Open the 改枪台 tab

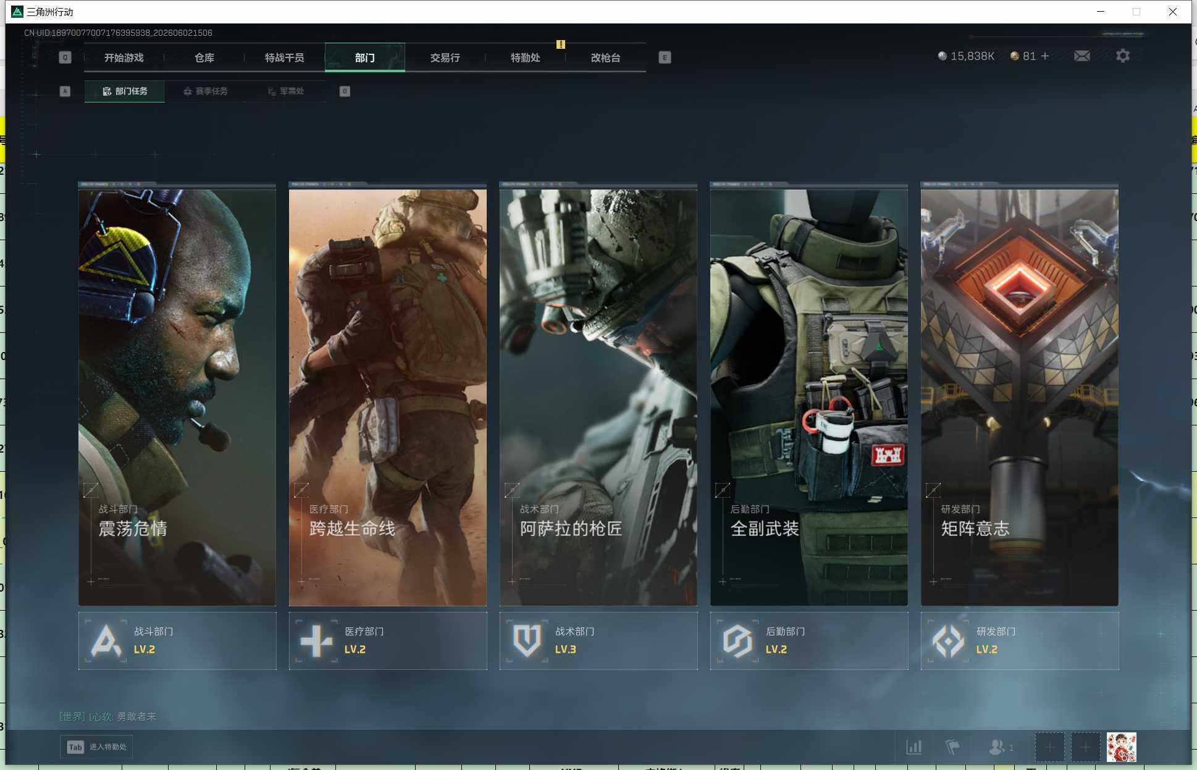(606, 57)
